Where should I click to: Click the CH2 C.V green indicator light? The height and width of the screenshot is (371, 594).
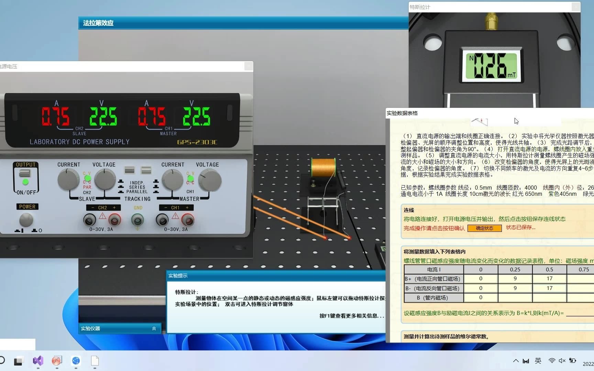[87, 178]
